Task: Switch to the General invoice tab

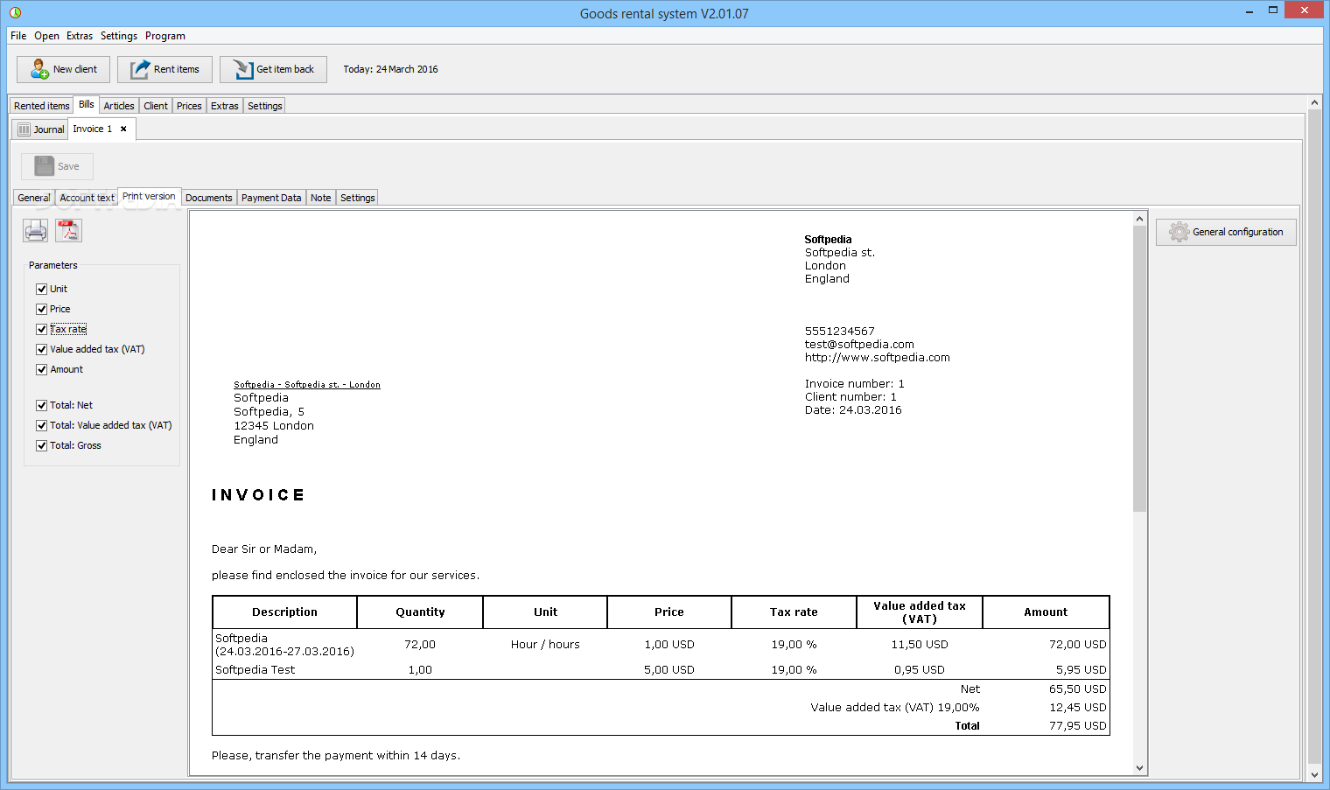Action: (x=34, y=198)
